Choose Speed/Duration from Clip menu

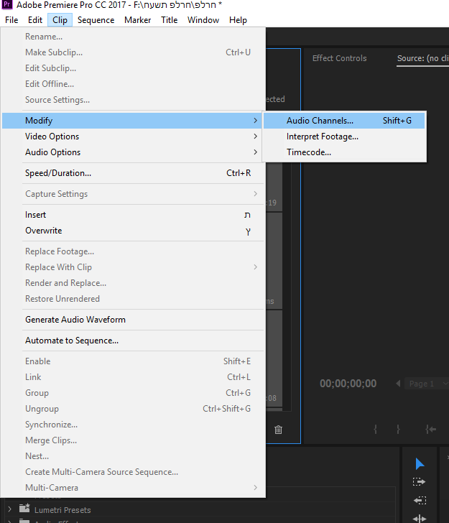coord(58,173)
